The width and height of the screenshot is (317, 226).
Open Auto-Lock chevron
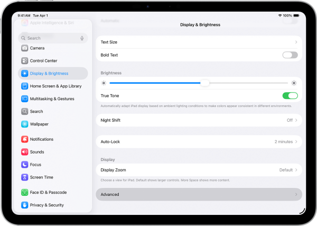click(296, 142)
